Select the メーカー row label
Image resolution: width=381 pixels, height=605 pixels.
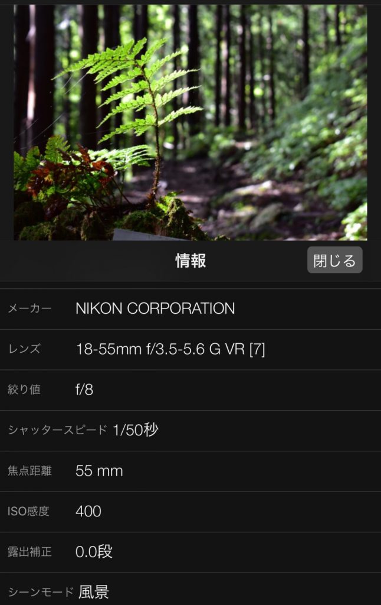click(29, 308)
